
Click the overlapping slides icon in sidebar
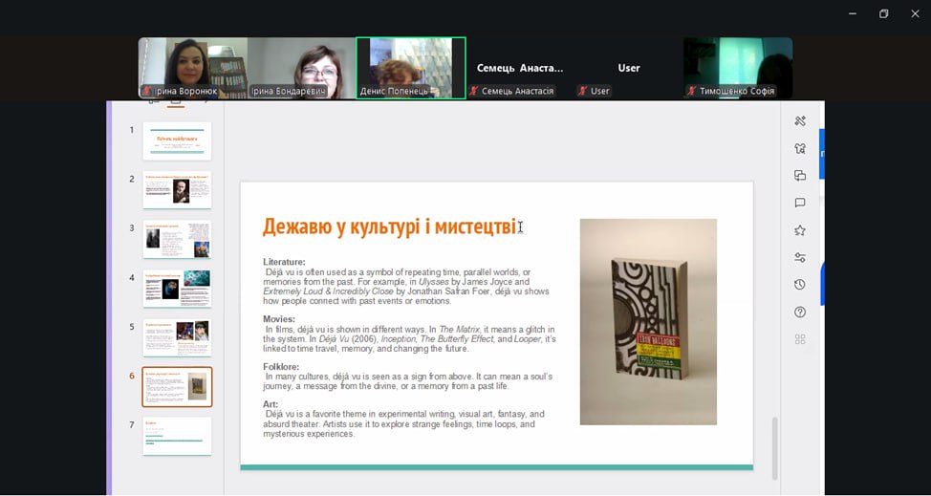pyautogui.click(x=800, y=176)
